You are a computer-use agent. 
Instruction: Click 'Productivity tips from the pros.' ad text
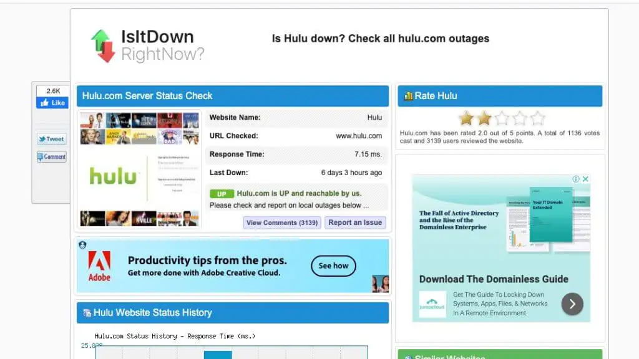207,261
